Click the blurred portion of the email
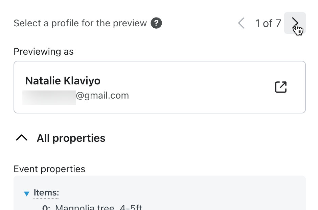Viewport: 318px width, 210px height. pos(49,96)
